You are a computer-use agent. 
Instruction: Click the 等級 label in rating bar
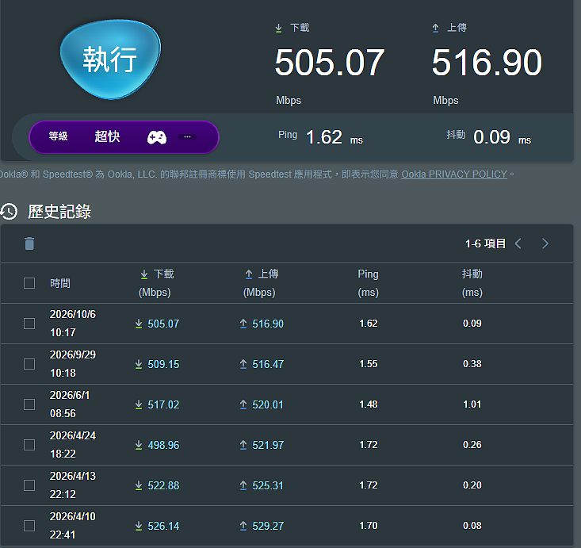coord(58,136)
